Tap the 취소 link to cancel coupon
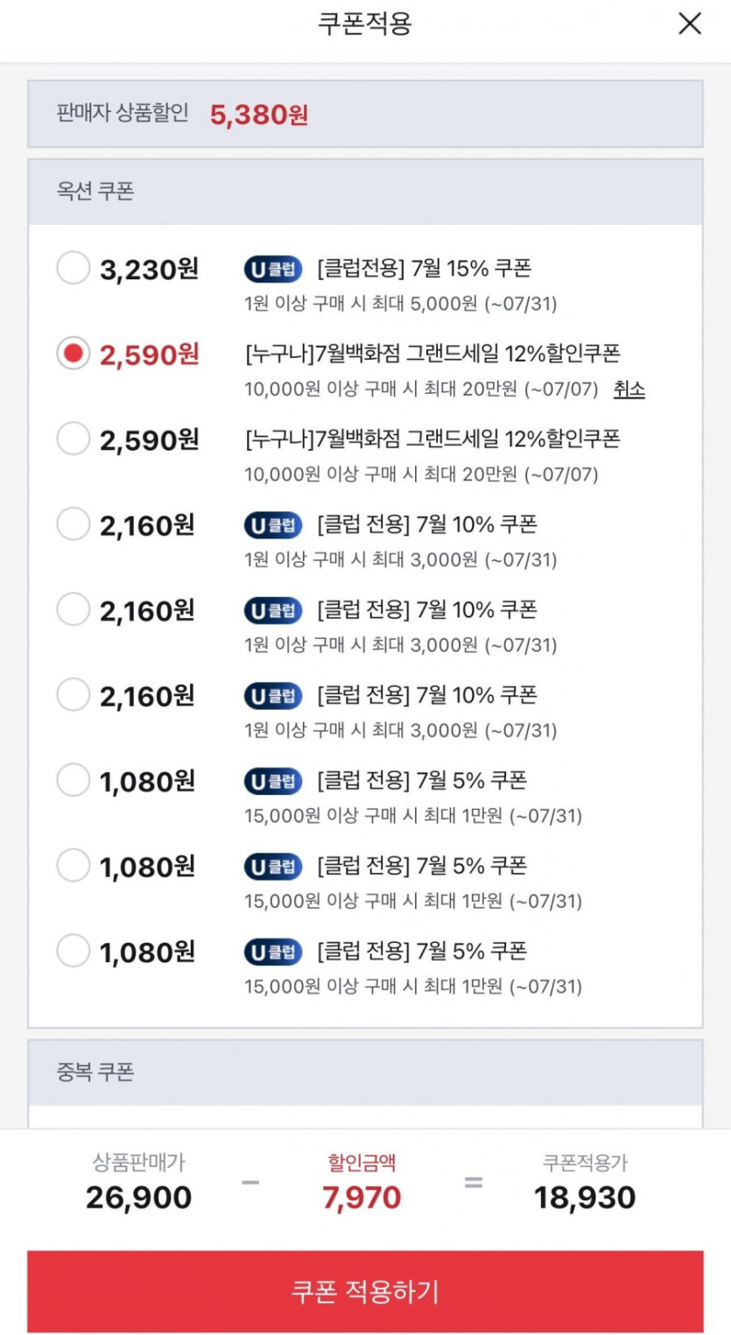 click(629, 388)
